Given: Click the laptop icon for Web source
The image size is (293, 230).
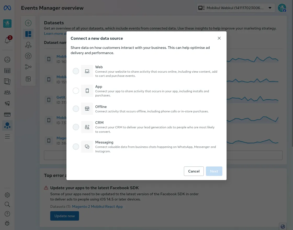Looking at the screenshot, I should (87, 71).
